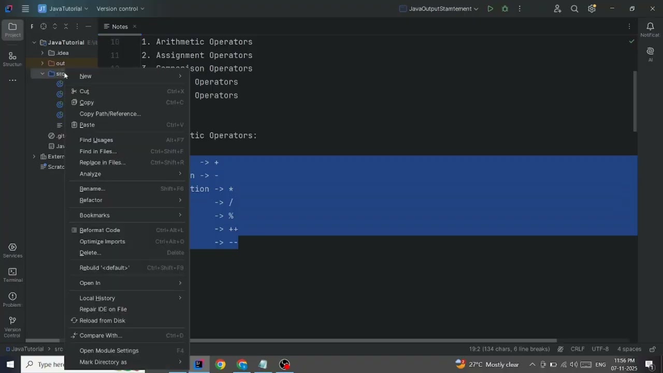This screenshot has width=663, height=373.
Task: Choose Find in Files
Action: (x=127, y=151)
